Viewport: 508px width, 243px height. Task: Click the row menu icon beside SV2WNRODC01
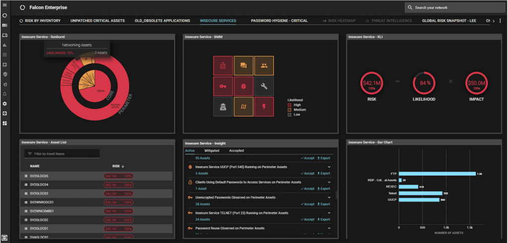point(26,202)
